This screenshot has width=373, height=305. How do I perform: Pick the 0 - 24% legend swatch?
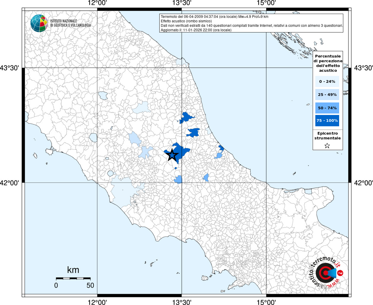point(327,82)
